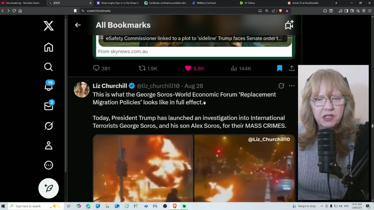Image resolution: width=374 pixels, height=210 pixels.
Task: Open Outlook from taskbar
Action: [117, 206]
